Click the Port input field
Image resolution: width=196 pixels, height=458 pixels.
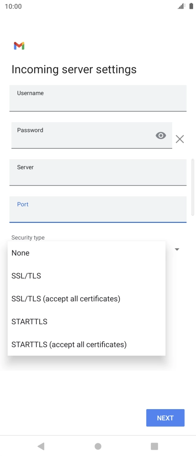(x=98, y=209)
